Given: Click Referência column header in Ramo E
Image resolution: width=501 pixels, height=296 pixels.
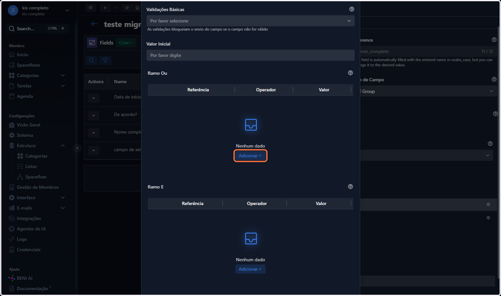Looking at the screenshot, I should pyautogui.click(x=192, y=203).
